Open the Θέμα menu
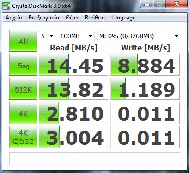The width and height of the screenshot is (189, 173). [x=72, y=18]
